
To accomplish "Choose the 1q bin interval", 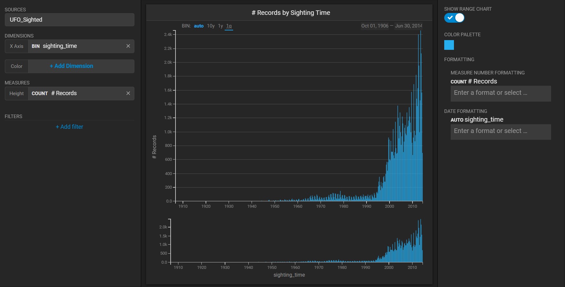I will [229, 26].
